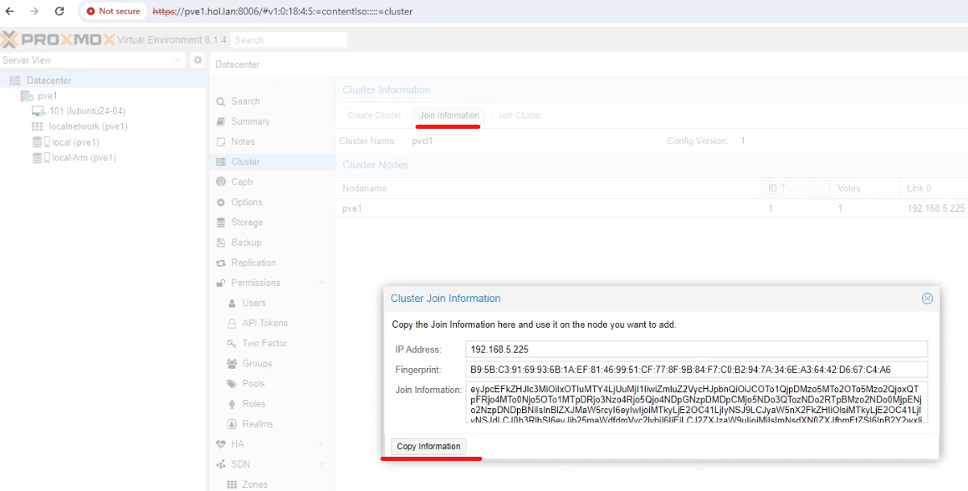Open the Summary page
Image resolution: width=968 pixels, height=491 pixels.
250,121
